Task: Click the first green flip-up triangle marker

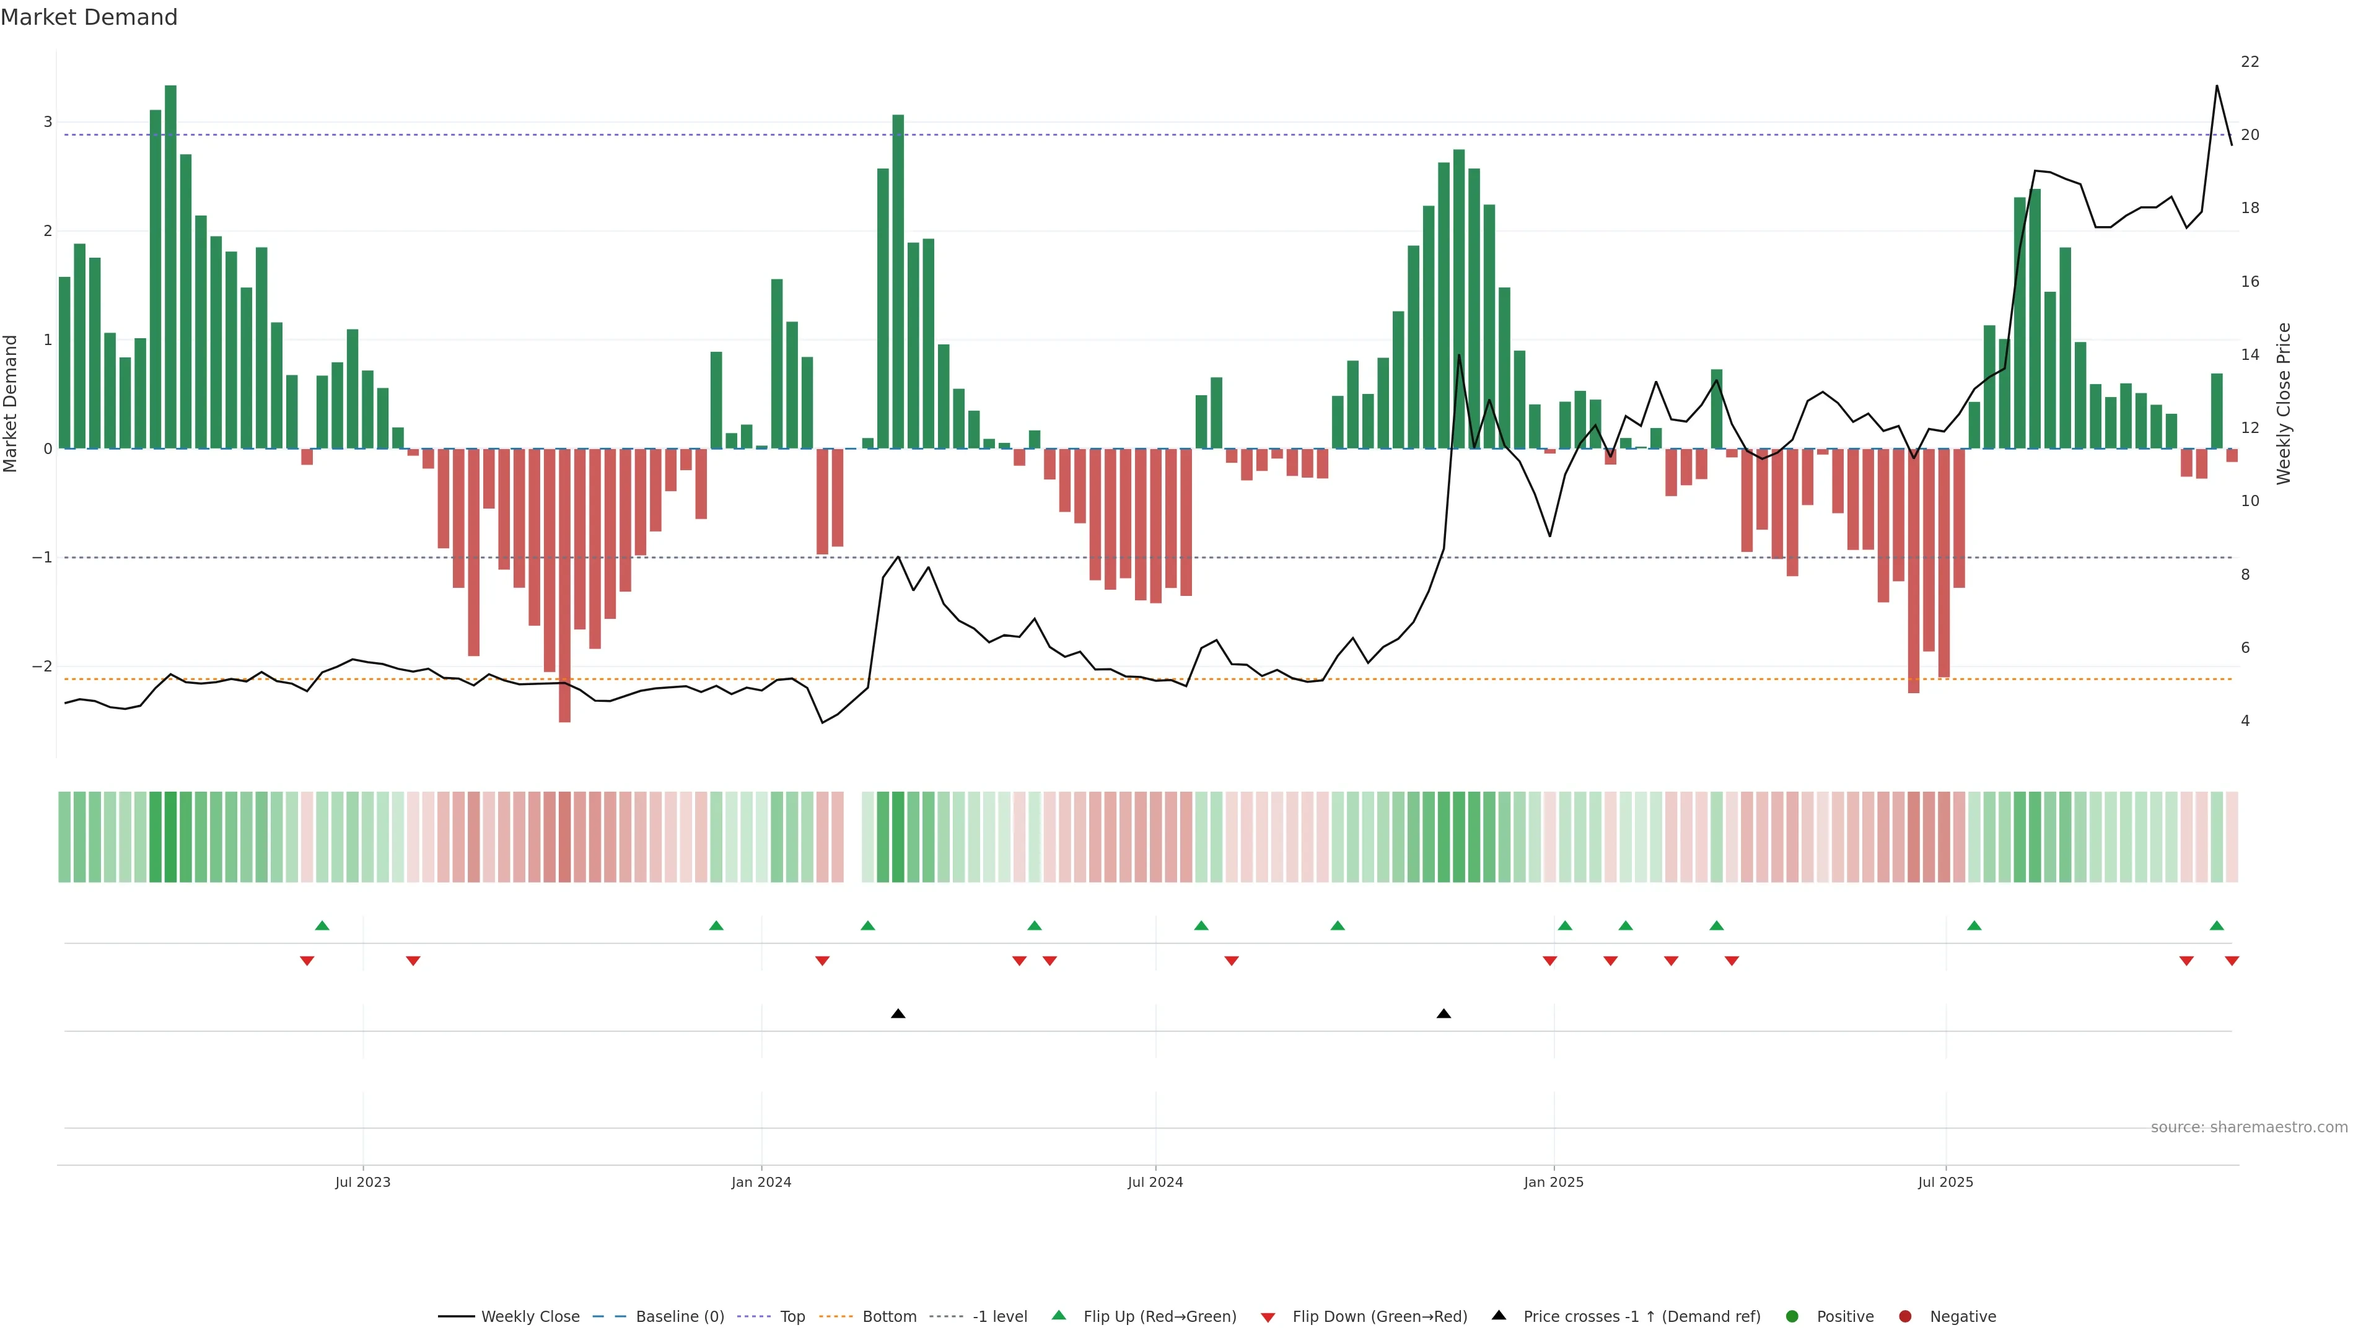Action: [322, 925]
